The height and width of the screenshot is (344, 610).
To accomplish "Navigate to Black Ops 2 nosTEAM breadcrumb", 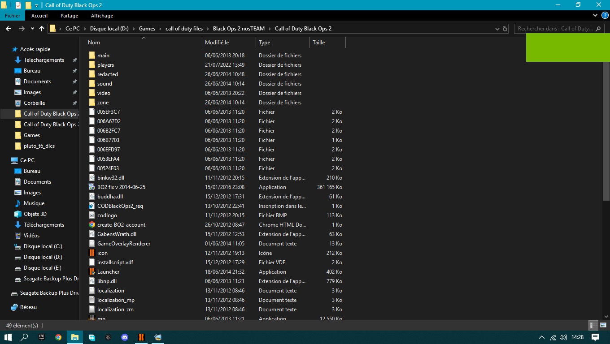I will click(239, 29).
